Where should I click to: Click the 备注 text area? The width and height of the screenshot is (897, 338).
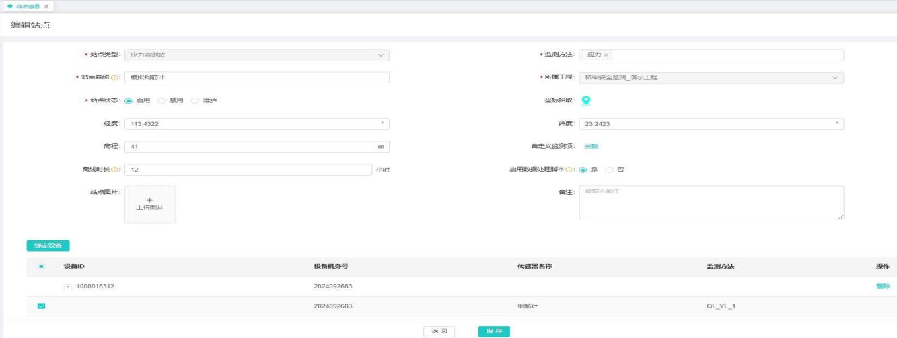coord(711,202)
